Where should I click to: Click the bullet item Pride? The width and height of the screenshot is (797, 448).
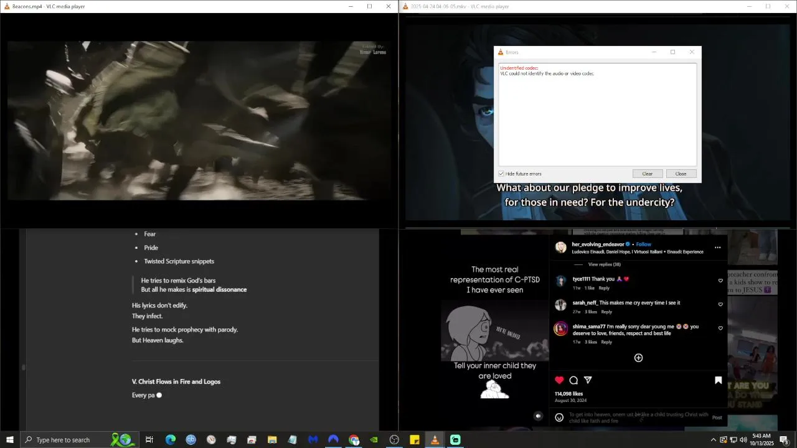[151, 248]
